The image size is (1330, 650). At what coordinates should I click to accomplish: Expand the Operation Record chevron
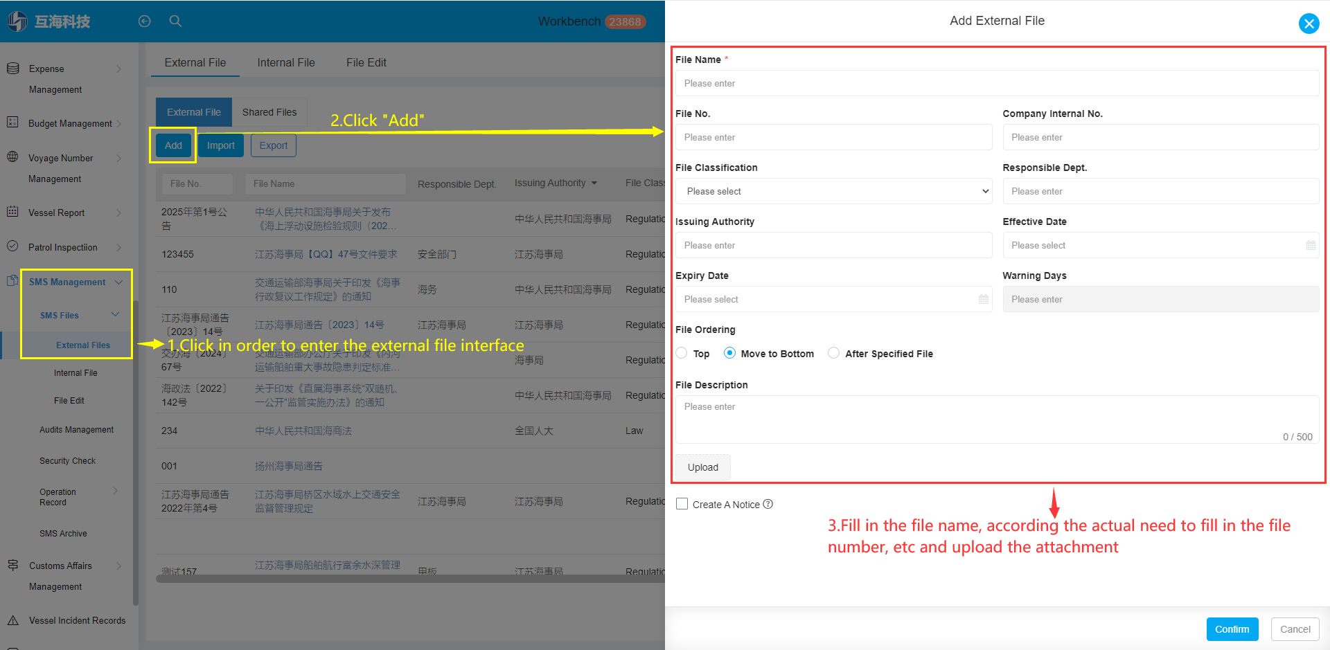[x=115, y=491]
